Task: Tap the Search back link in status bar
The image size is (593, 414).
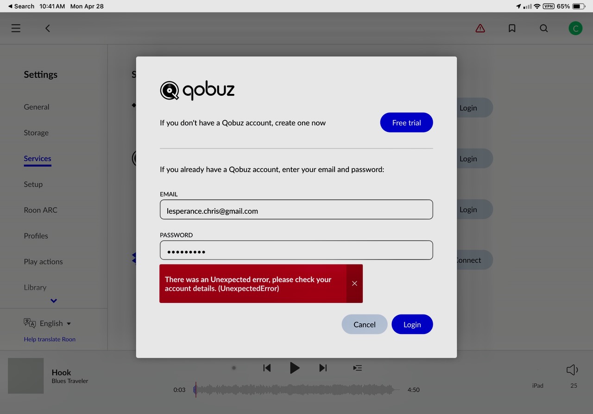Action: click(21, 6)
